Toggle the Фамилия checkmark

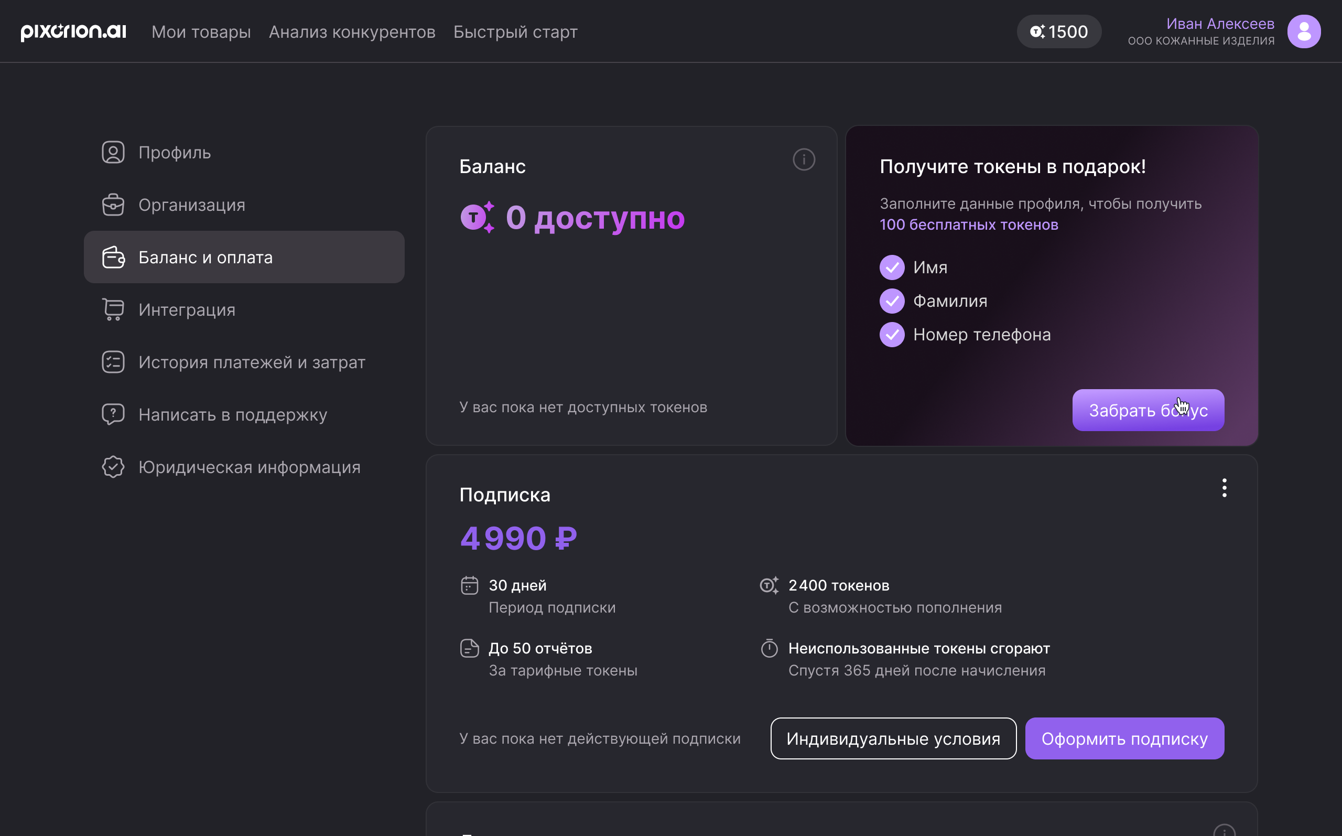(x=892, y=301)
